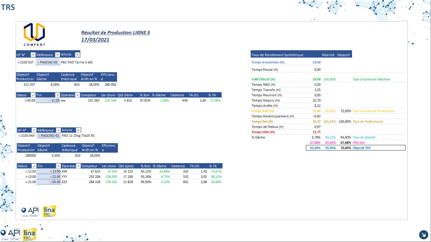Click the API logo inside the report
Image resolution: width=431 pixels, height=242 pixels.
(x=30, y=211)
